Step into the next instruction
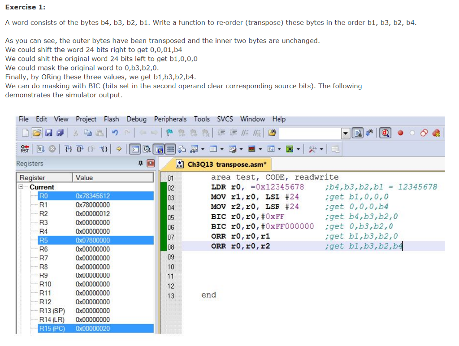Screen dimensions: 459x346 tap(67, 149)
